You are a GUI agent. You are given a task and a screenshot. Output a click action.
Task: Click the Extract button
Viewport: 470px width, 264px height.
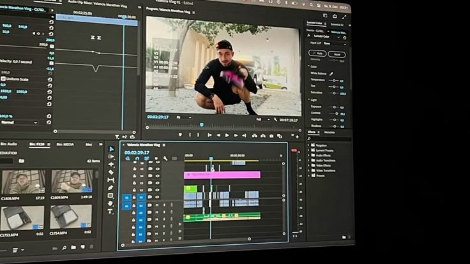263,136
